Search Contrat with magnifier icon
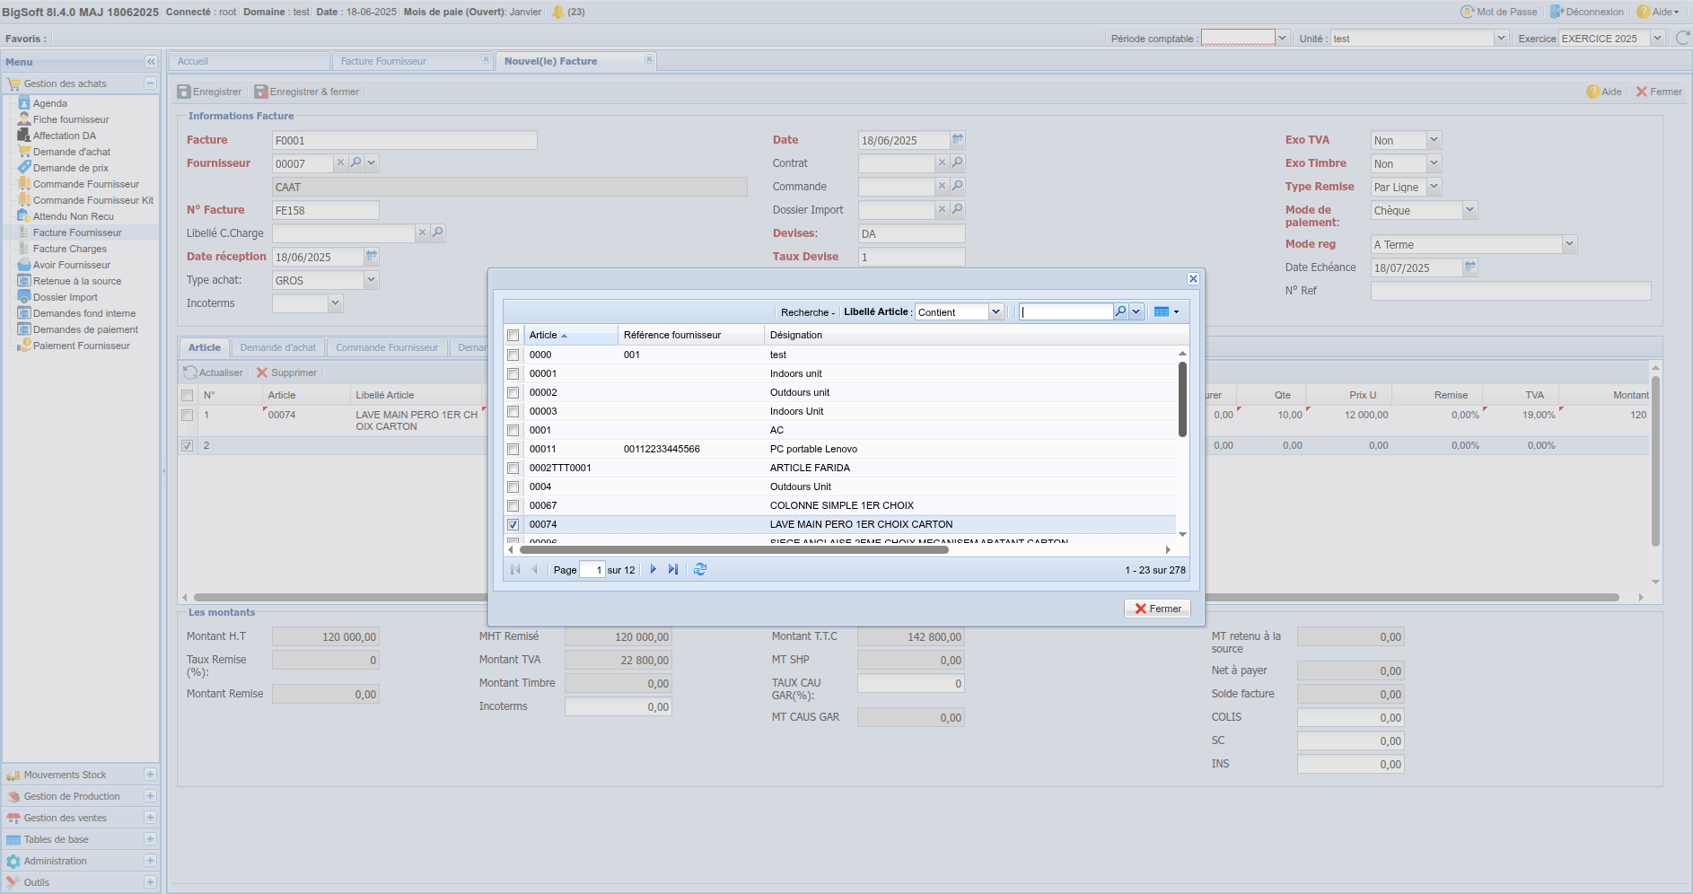This screenshot has height=894, width=1693. pos(958,162)
